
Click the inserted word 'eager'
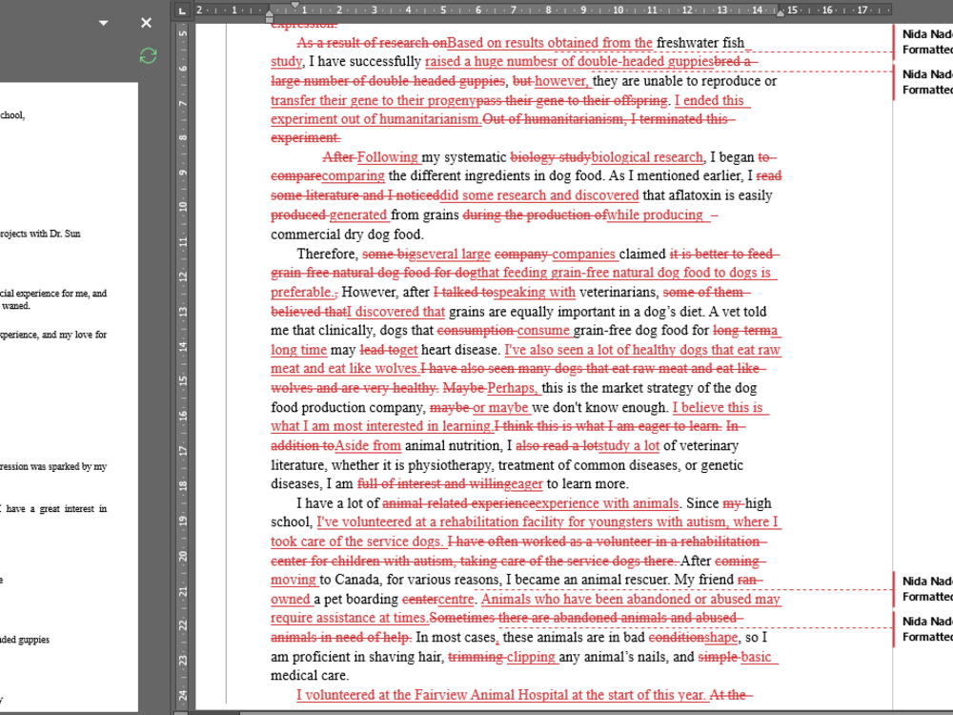(526, 484)
